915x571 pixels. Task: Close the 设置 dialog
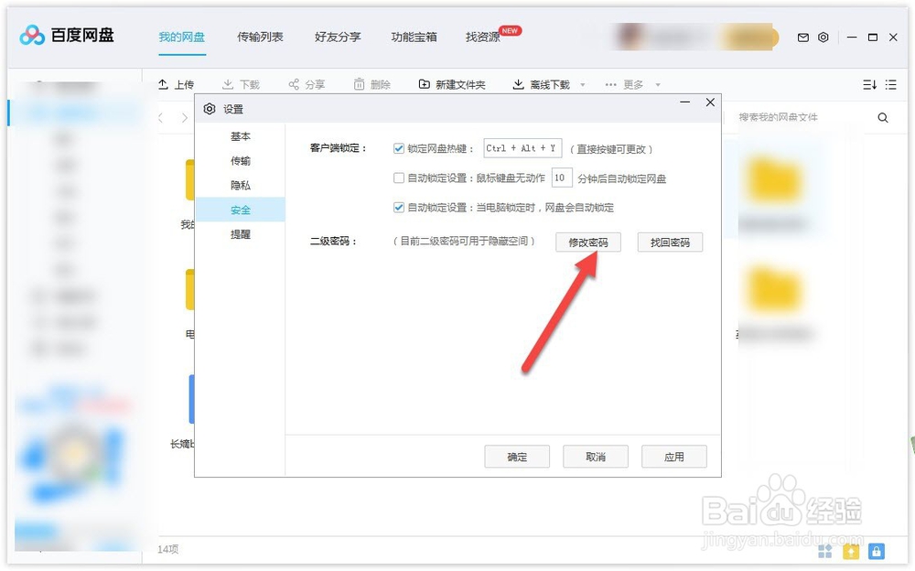(710, 102)
